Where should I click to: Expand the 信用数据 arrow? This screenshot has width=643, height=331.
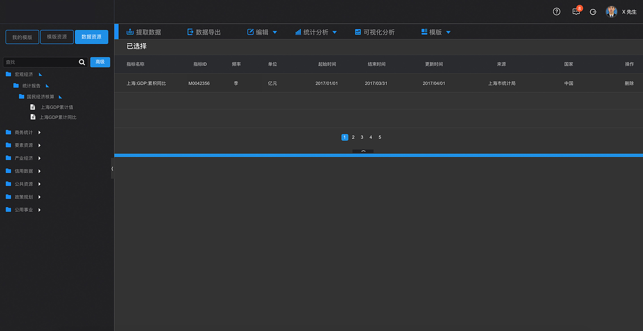click(40, 171)
